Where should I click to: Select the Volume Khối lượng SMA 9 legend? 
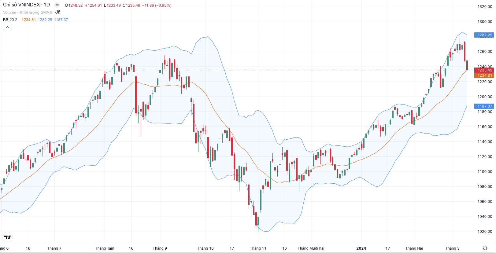[28, 13]
